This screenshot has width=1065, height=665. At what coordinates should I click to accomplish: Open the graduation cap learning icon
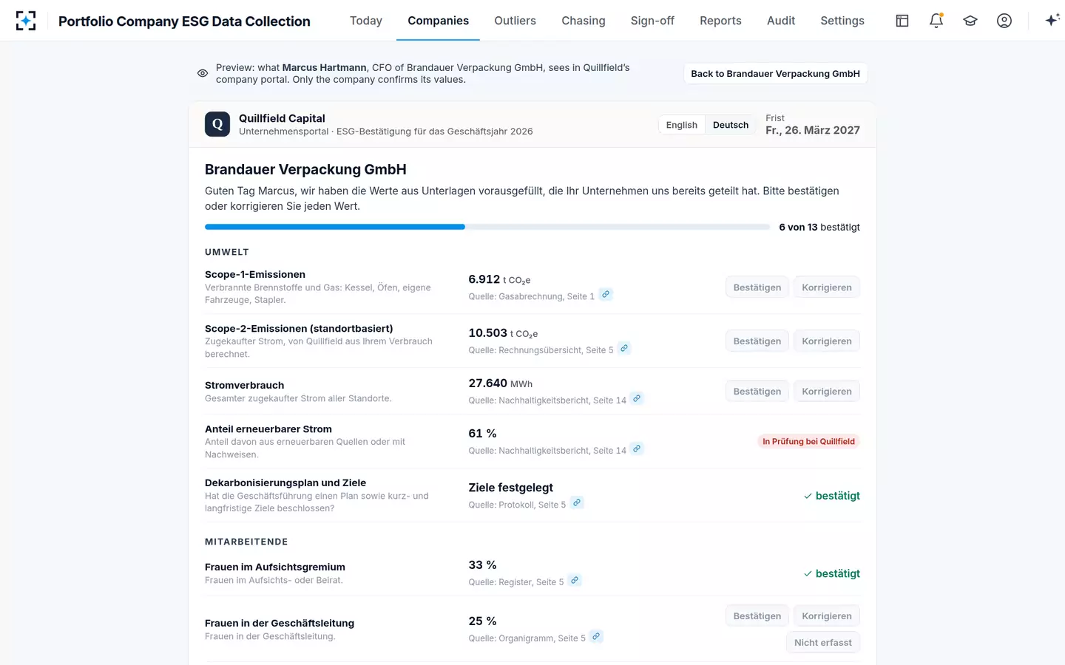970,21
